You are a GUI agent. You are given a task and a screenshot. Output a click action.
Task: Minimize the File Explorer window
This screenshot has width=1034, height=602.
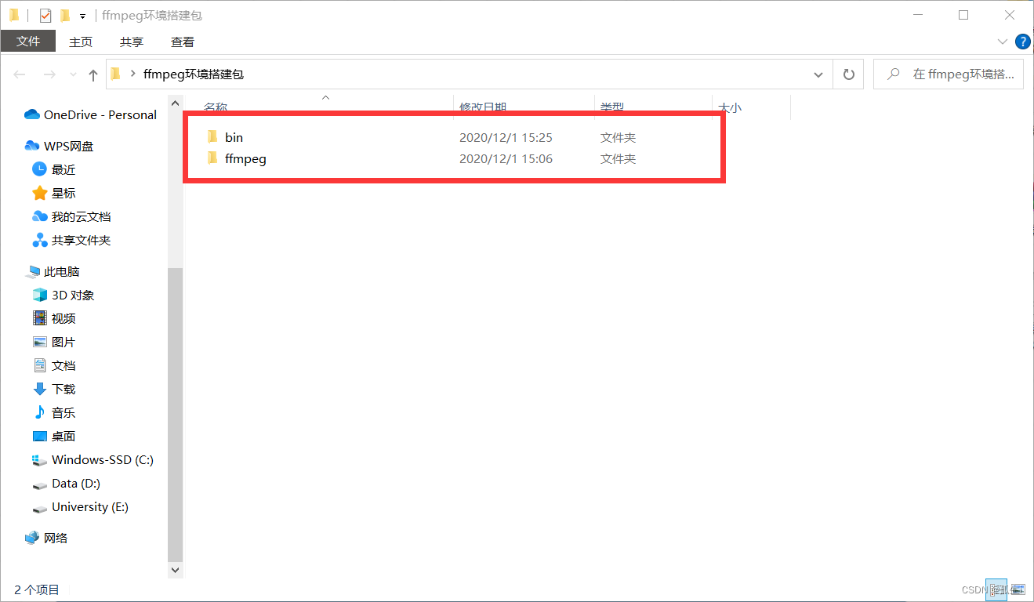[918, 15]
